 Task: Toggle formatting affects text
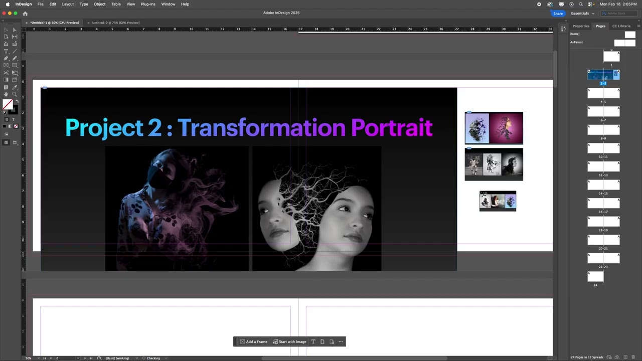(x=14, y=119)
